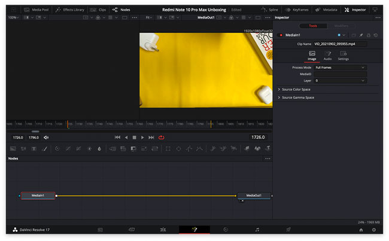
Task: Click the timeline ruler playhead marker
Action: point(68,124)
